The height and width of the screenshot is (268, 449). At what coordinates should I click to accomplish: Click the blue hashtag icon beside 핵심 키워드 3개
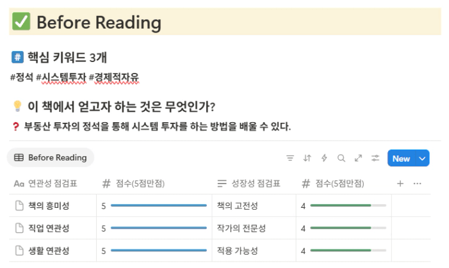[17, 57]
